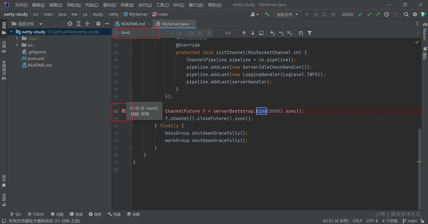Open Git history clock icon

click(x=386, y=14)
